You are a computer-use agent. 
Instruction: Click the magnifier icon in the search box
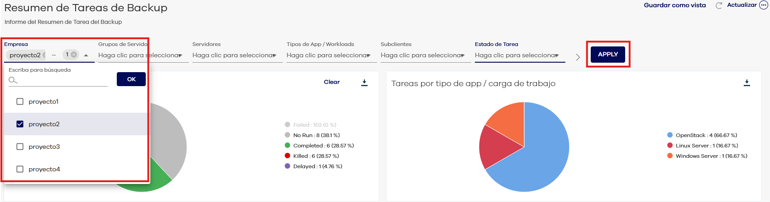[x=13, y=80]
